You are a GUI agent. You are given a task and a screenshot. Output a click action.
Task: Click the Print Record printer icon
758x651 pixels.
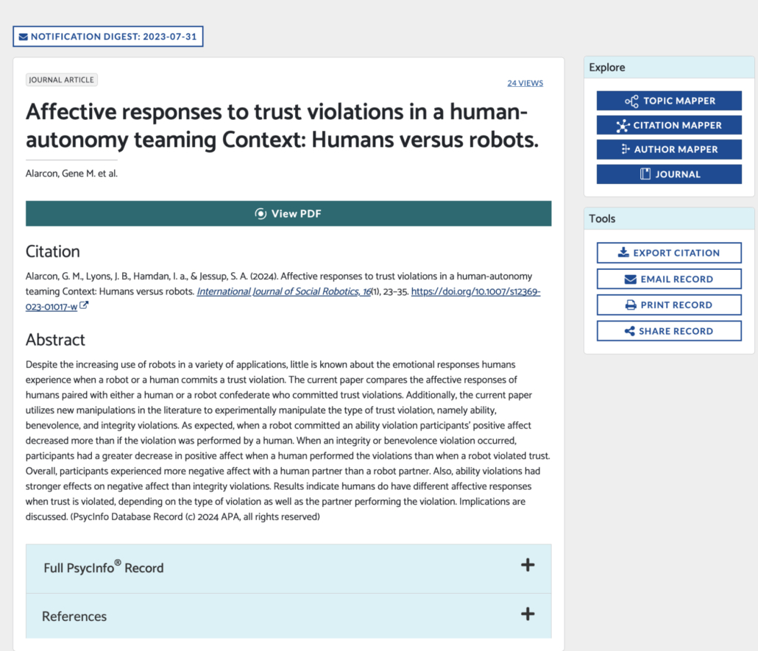(x=631, y=305)
